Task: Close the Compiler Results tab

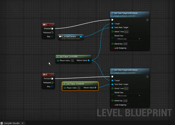Action: pos(23,123)
